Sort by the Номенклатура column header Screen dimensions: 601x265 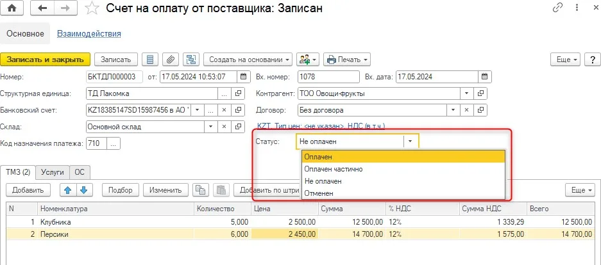[115, 209]
